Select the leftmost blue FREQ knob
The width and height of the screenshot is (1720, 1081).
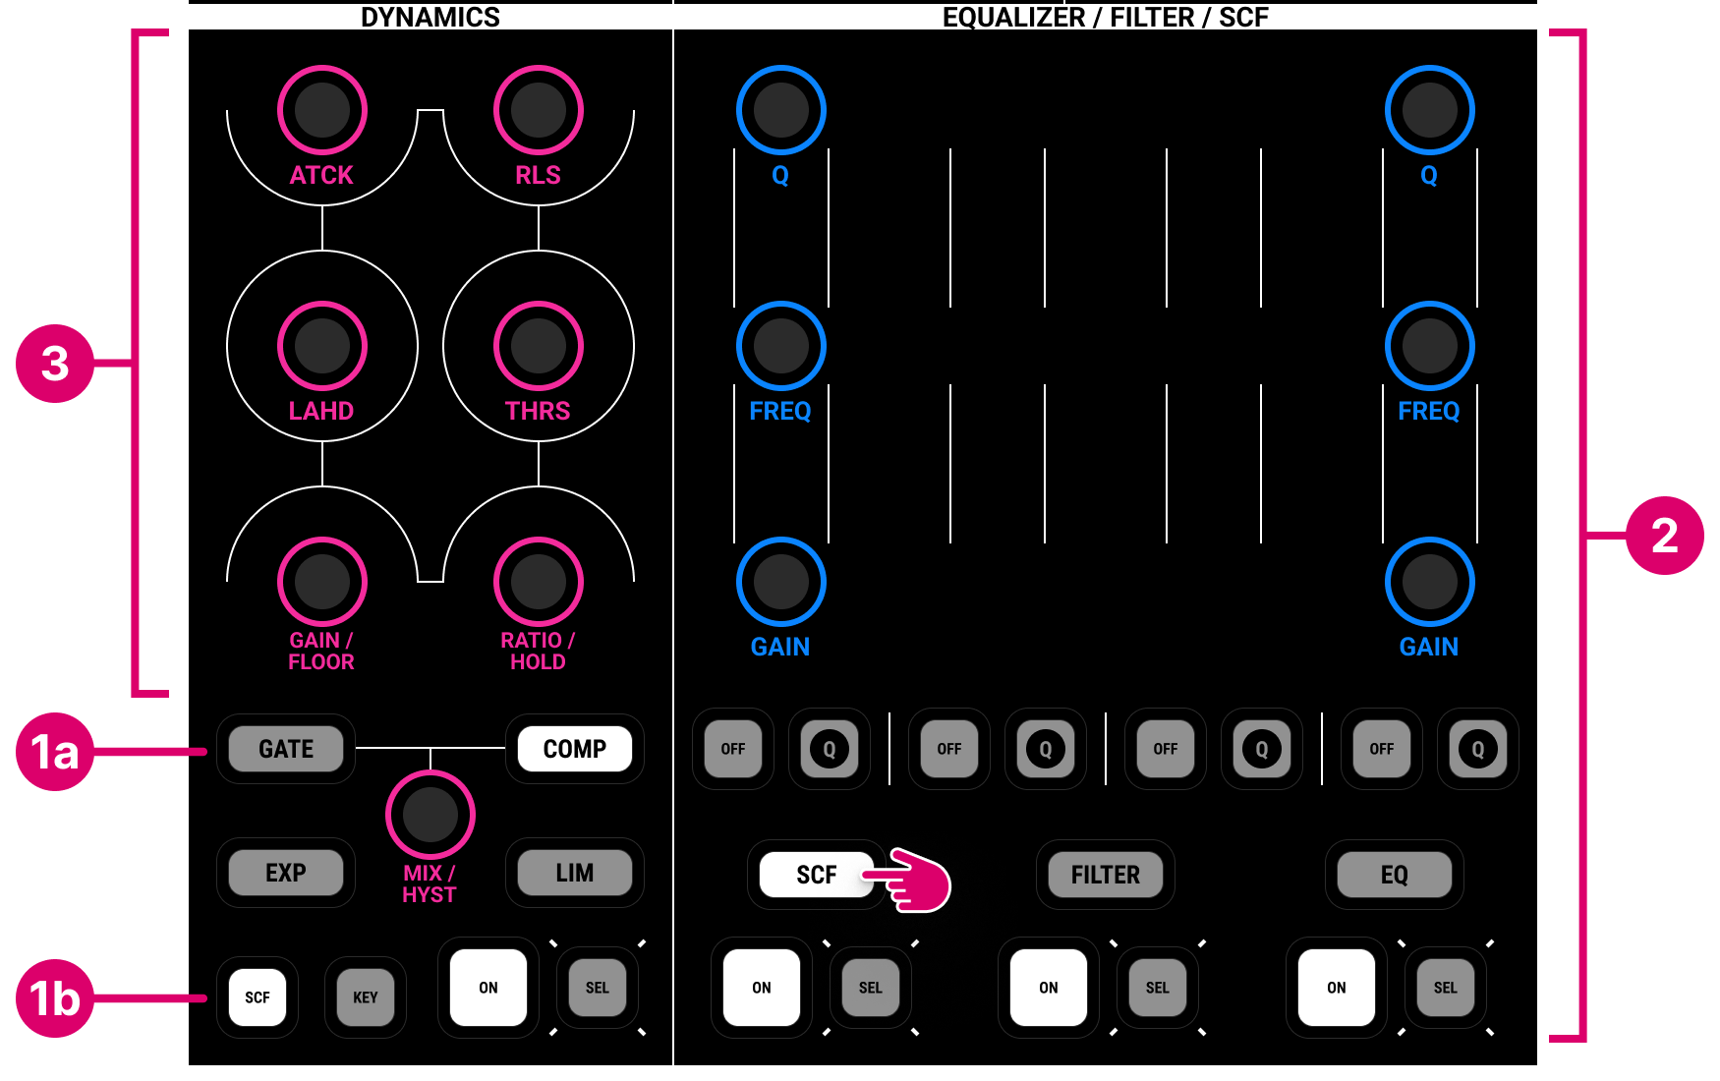(x=779, y=346)
